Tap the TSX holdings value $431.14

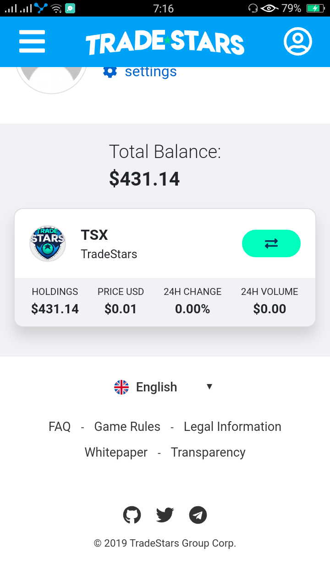tap(55, 309)
